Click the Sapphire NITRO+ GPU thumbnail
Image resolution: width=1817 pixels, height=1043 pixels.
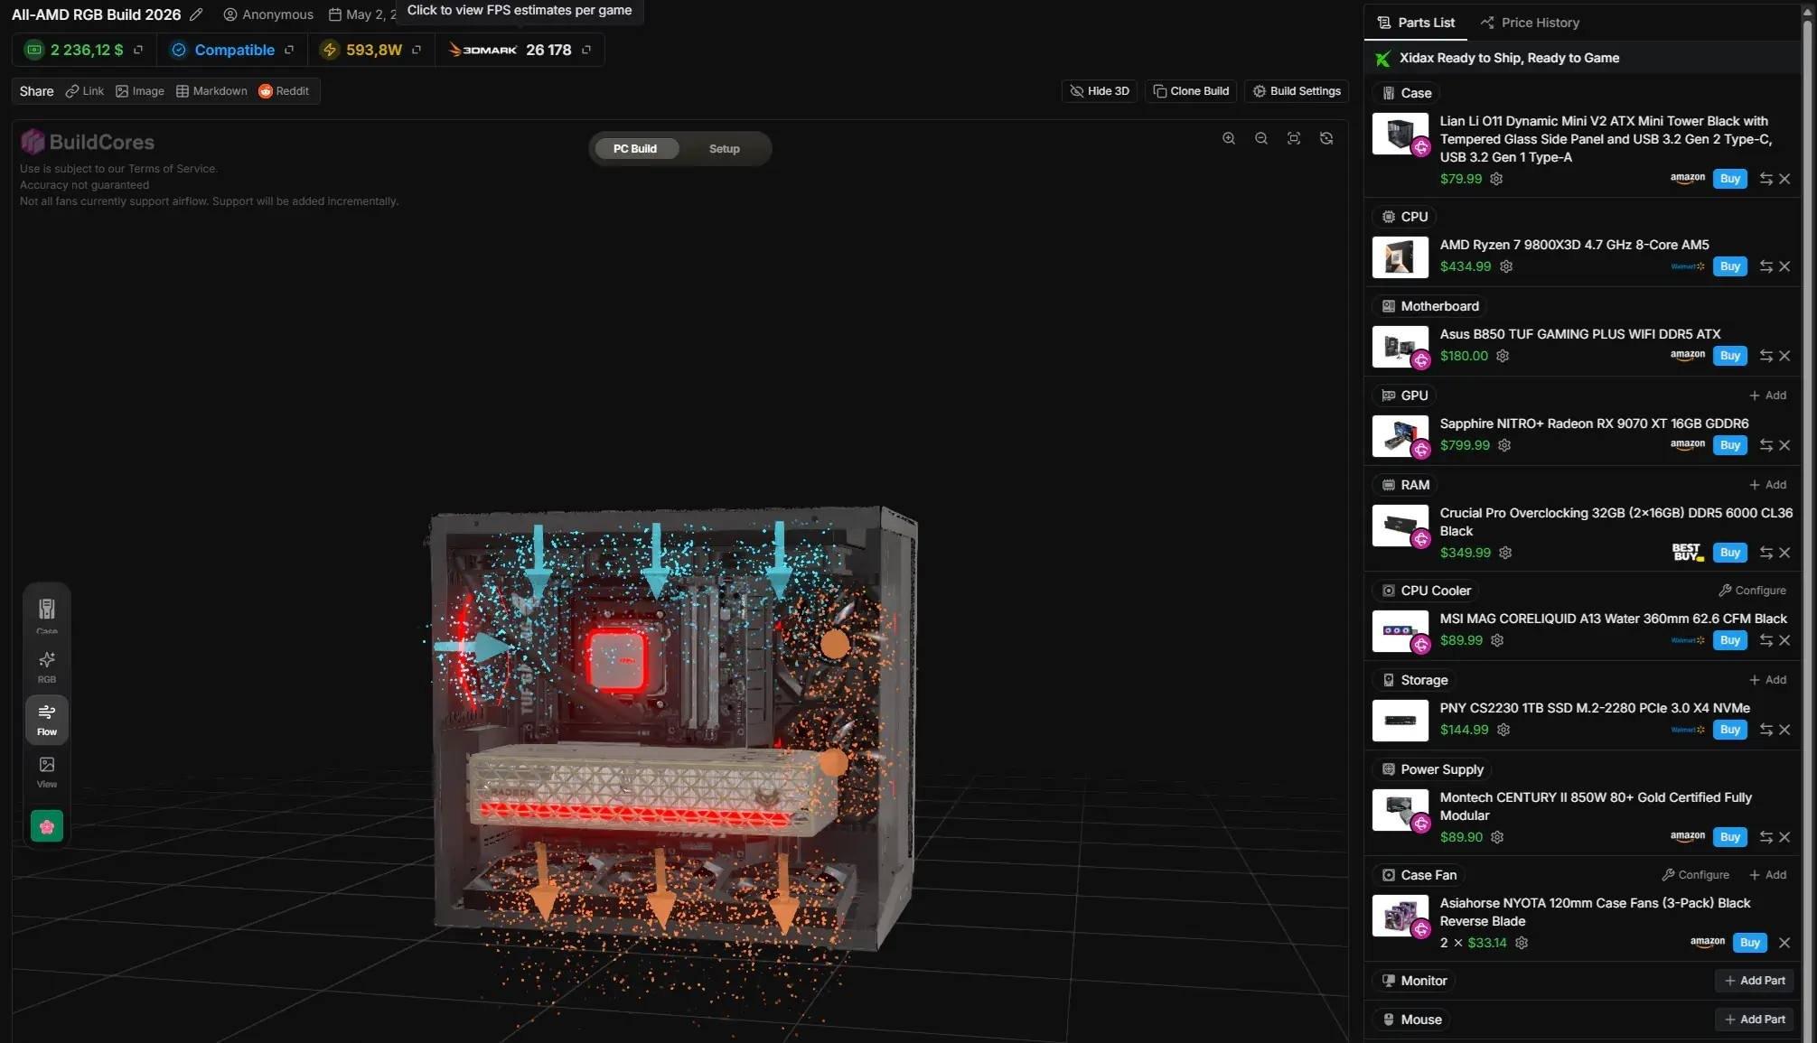click(1400, 436)
